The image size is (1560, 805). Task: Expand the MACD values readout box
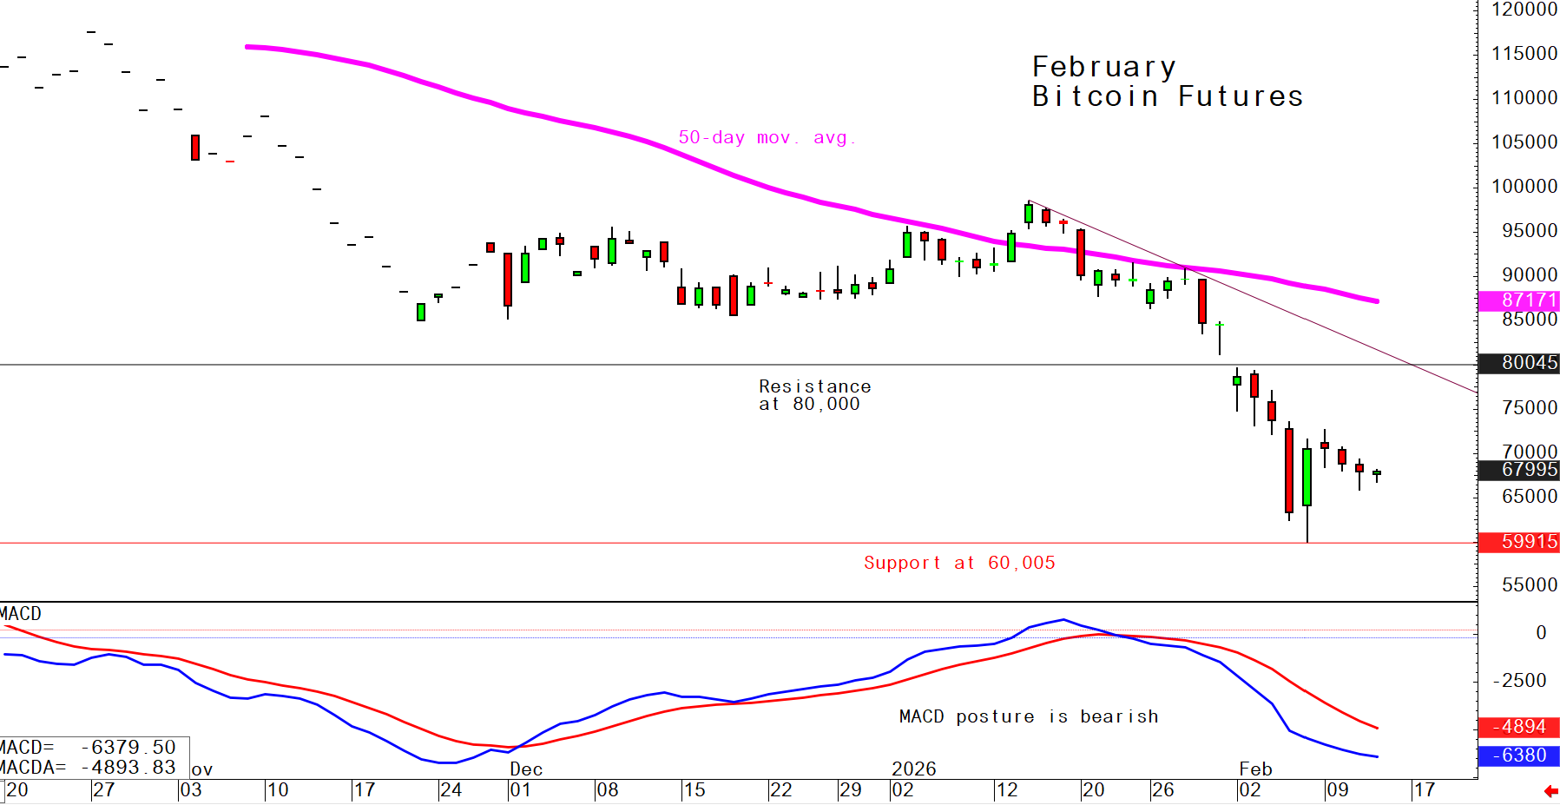(91, 756)
